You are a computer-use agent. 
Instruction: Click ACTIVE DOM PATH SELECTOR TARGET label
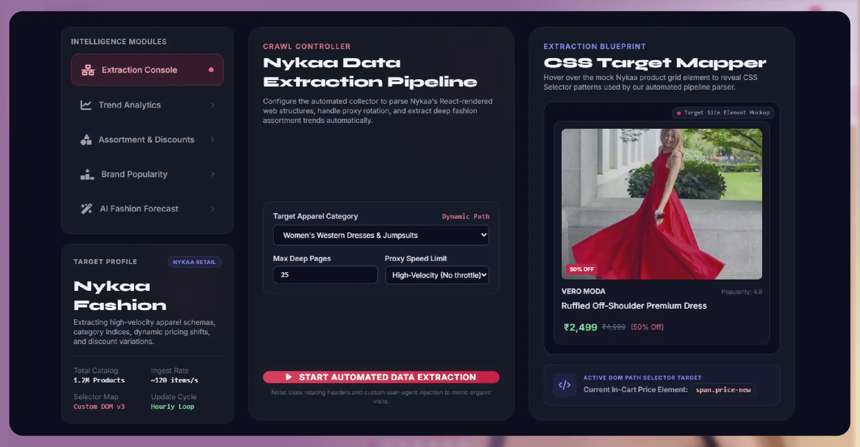point(642,378)
